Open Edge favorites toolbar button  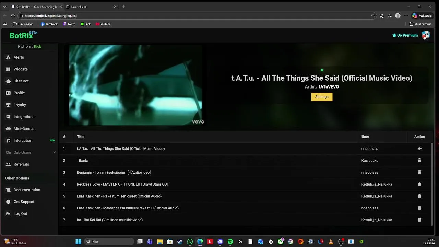coord(390,16)
